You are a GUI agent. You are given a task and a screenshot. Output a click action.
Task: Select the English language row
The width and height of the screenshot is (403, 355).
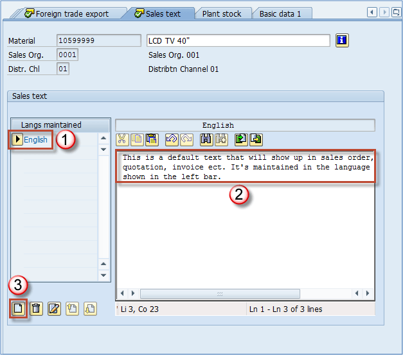click(35, 139)
